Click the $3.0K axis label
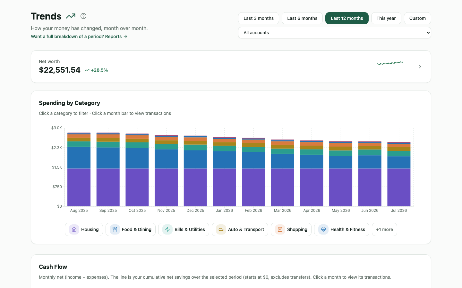Viewport: 462px width, 288px height. point(56,128)
